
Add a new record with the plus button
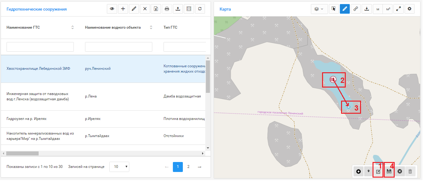[123, 9]
